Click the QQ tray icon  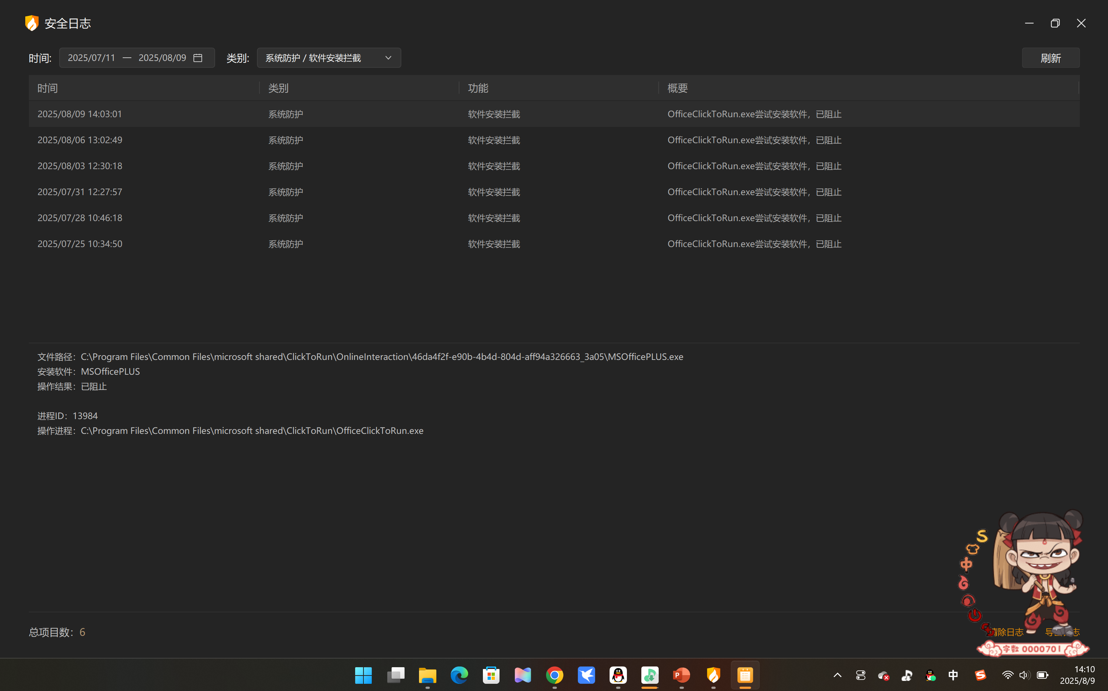(930, 675)
